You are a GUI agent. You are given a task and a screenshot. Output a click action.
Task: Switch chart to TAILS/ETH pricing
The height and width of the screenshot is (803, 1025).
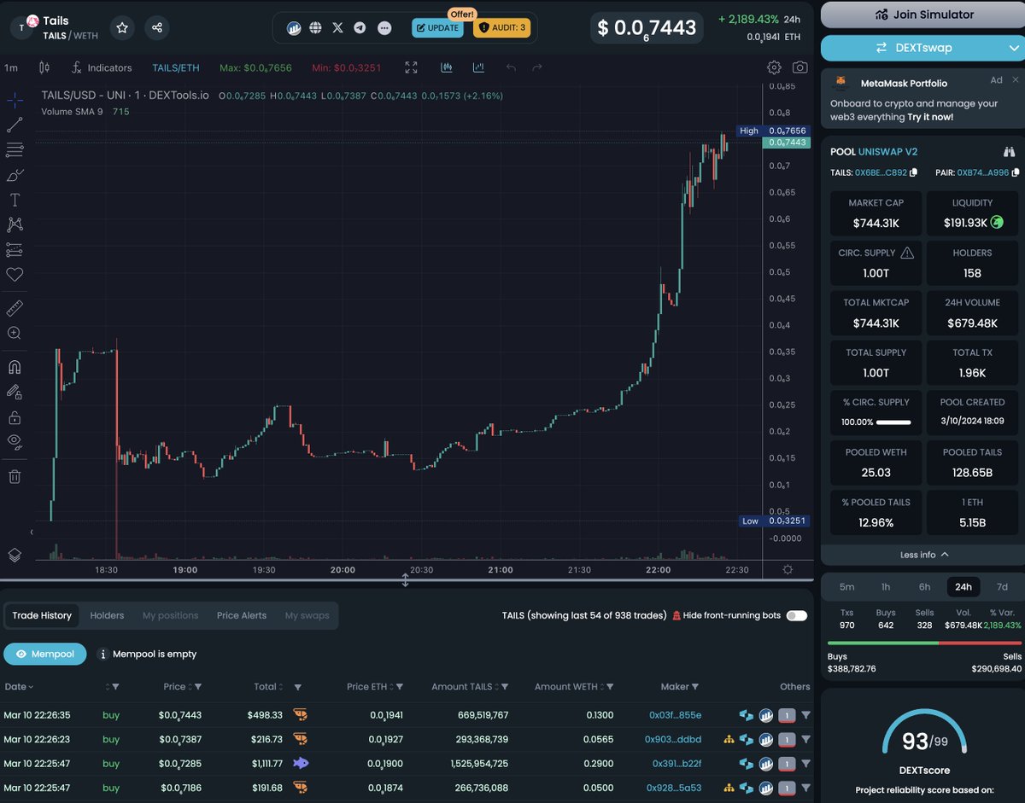click(175, 67)
